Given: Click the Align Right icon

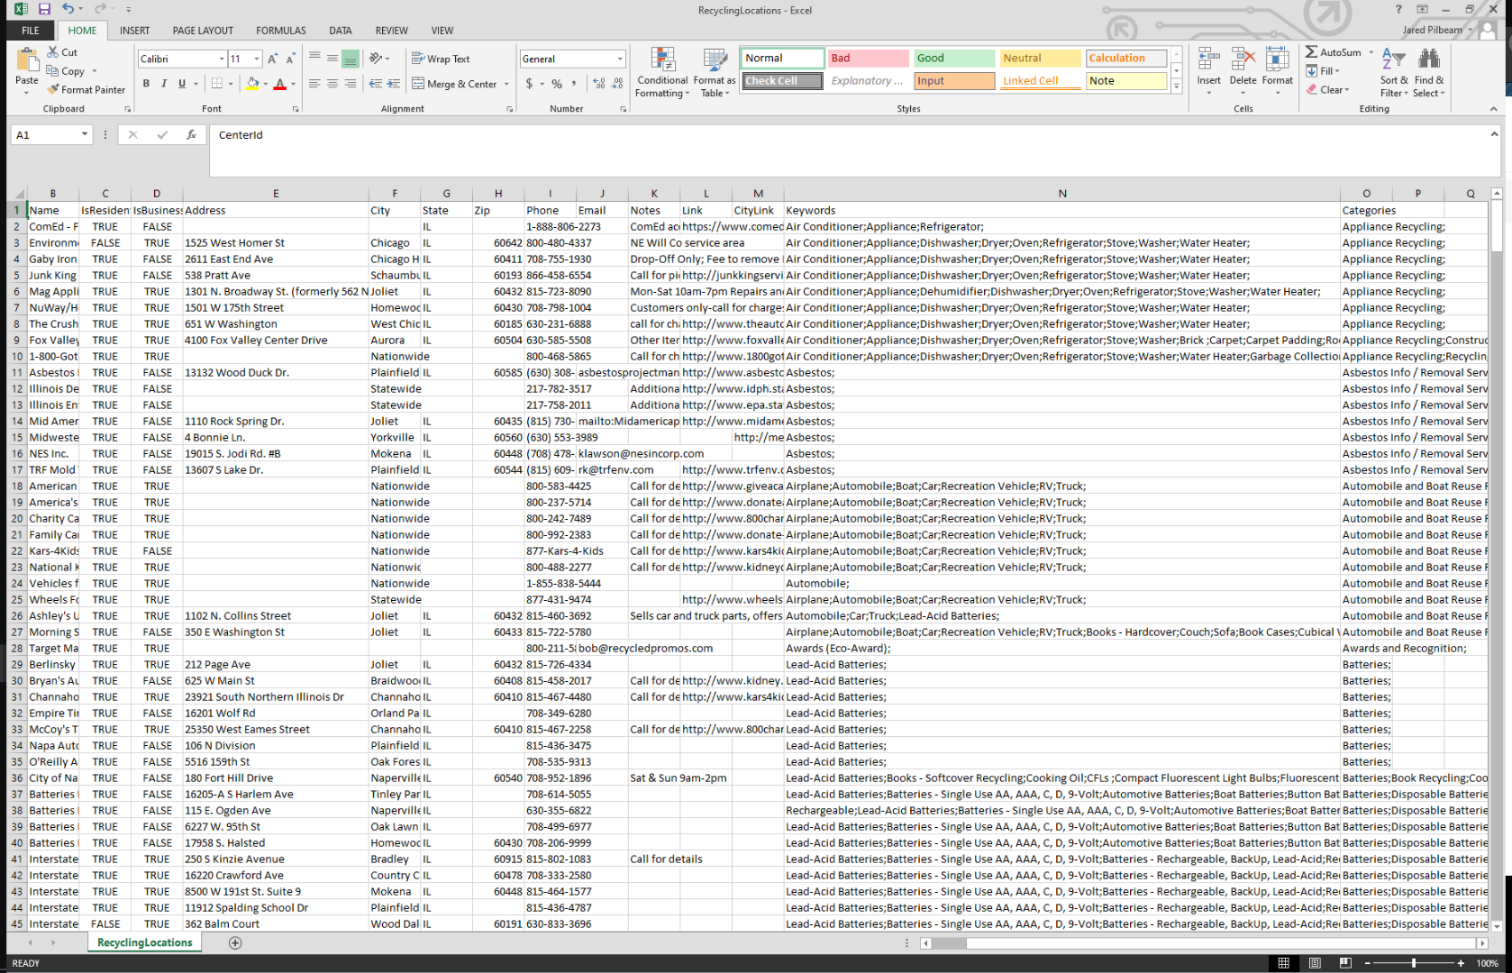Looking at the screenshot, I should 351,84.
